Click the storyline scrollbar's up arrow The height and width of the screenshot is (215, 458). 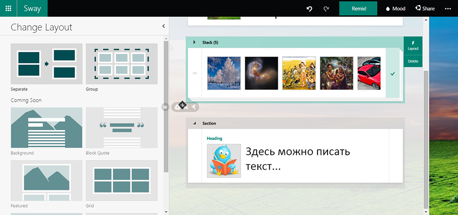pyautogui.click(x=426, y=20)
